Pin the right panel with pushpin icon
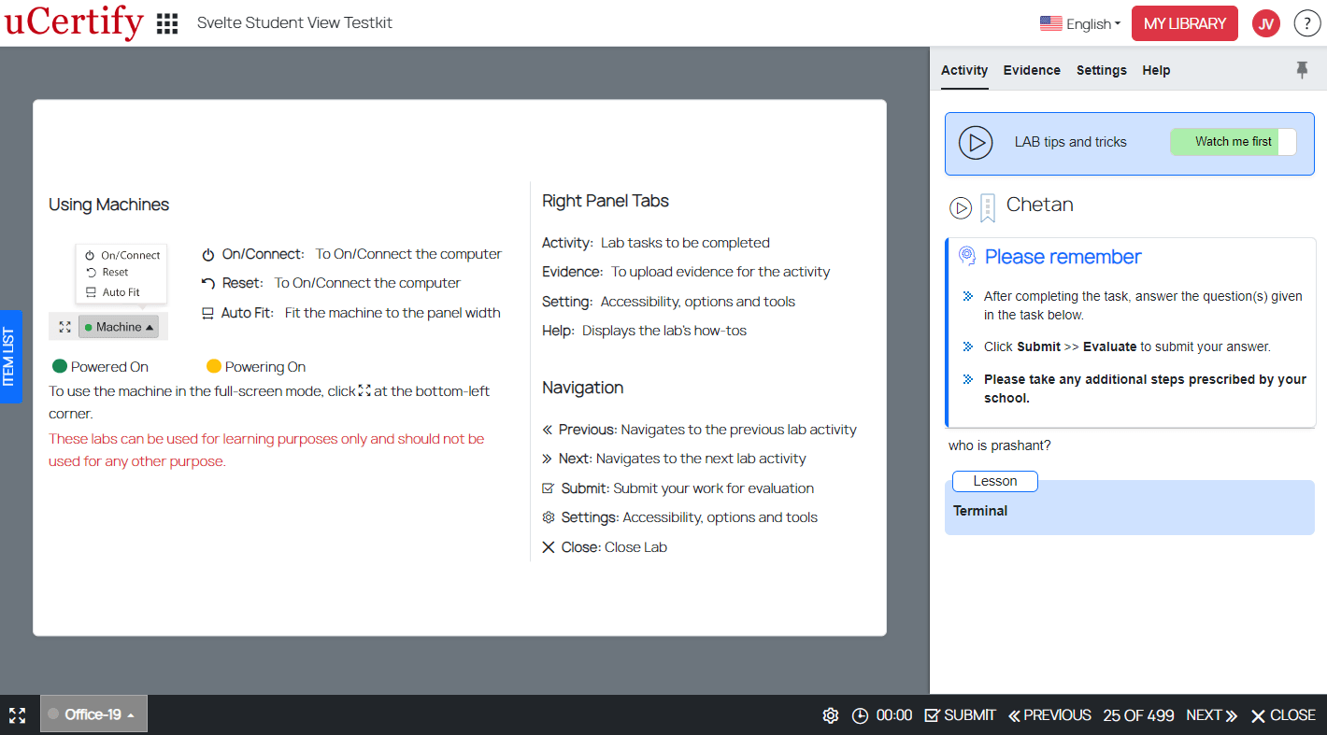Viewport: 1327px width, 735px height. coord(1302,70)
